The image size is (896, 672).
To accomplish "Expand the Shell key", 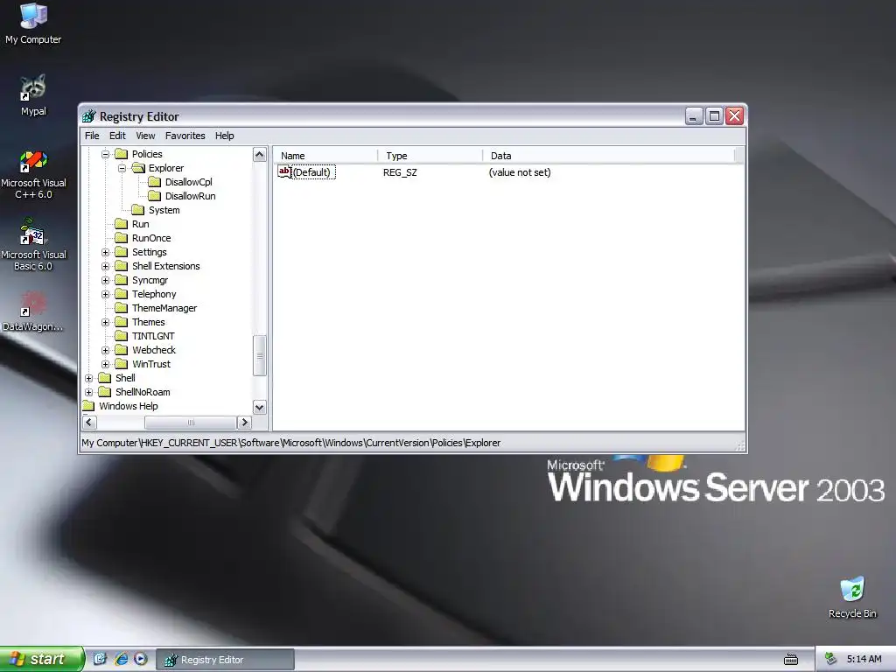I will point(88,378).
